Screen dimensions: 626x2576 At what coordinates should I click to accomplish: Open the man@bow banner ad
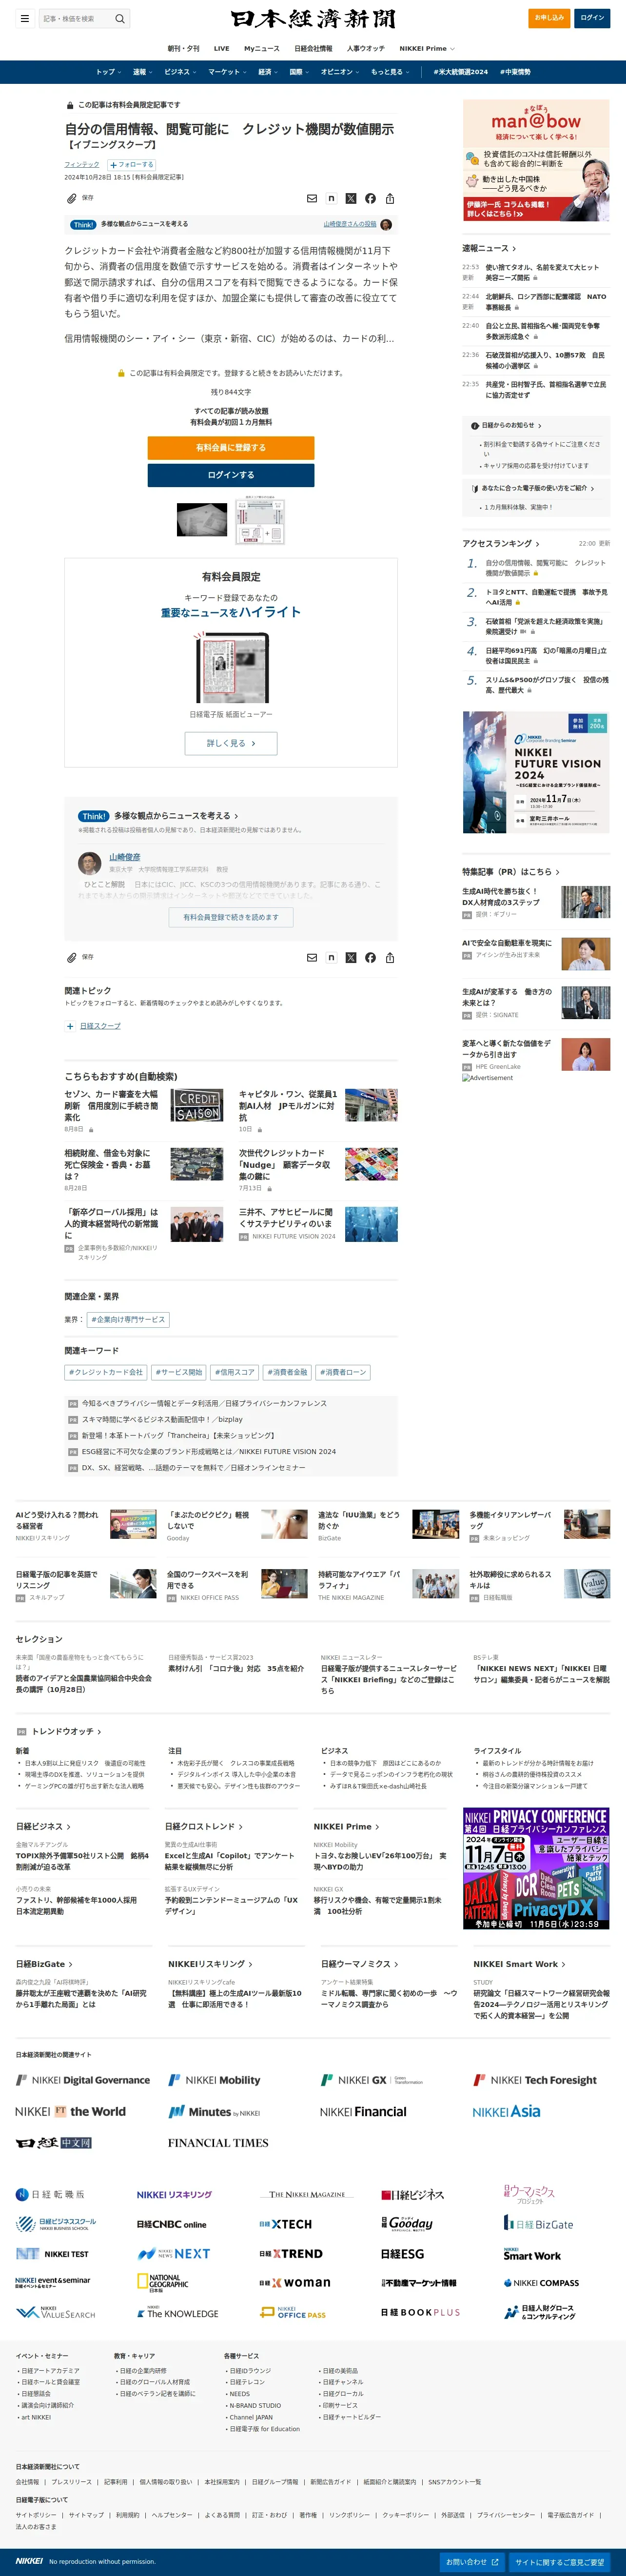[x=536, y=160]
